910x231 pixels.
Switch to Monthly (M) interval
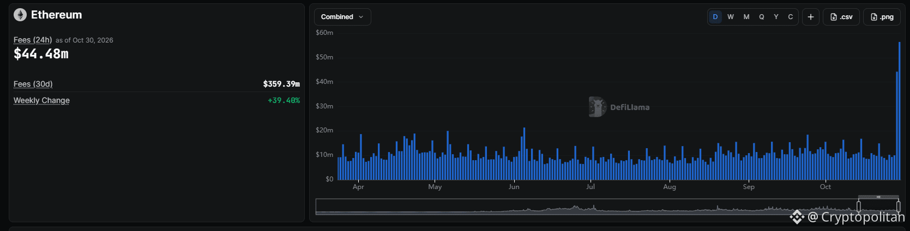coord(746,17)
